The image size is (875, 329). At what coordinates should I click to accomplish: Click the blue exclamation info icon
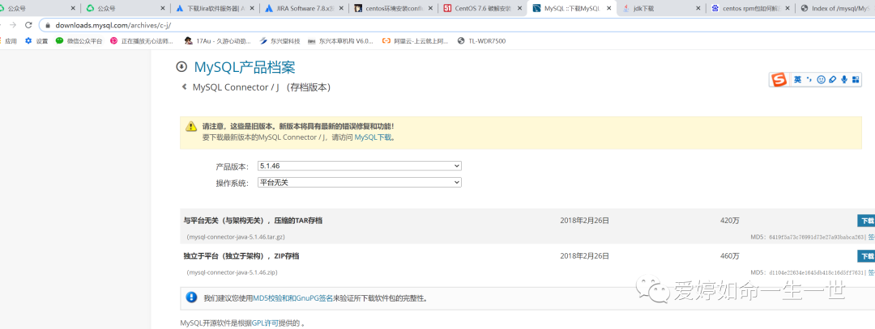191,297
